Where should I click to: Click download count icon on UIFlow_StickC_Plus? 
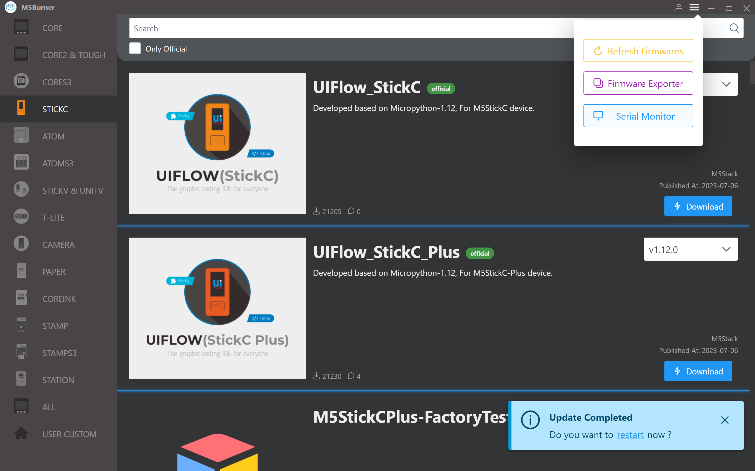[316, 376]
